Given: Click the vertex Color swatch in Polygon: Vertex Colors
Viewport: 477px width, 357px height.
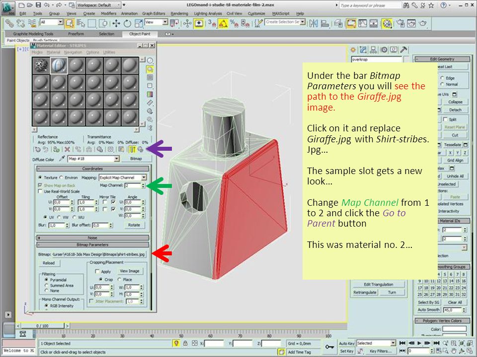Looking at the screenshot, I should click(455, 329).
